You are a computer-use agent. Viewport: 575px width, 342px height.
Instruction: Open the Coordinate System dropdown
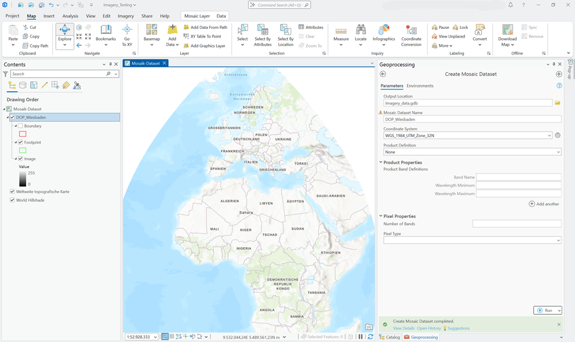(549, 136)
